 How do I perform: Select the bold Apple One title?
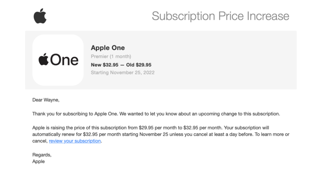[x=108, y=48]
